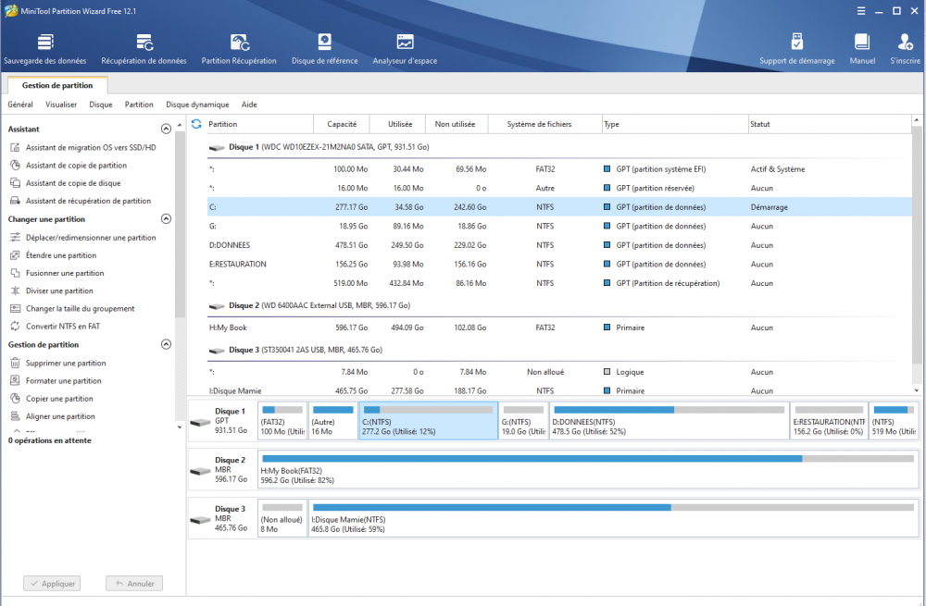Image resolution: width=926 pixels, height=606 pixels.
Task: Select the Gestion de partition tab
Action: tap(57, 85)
